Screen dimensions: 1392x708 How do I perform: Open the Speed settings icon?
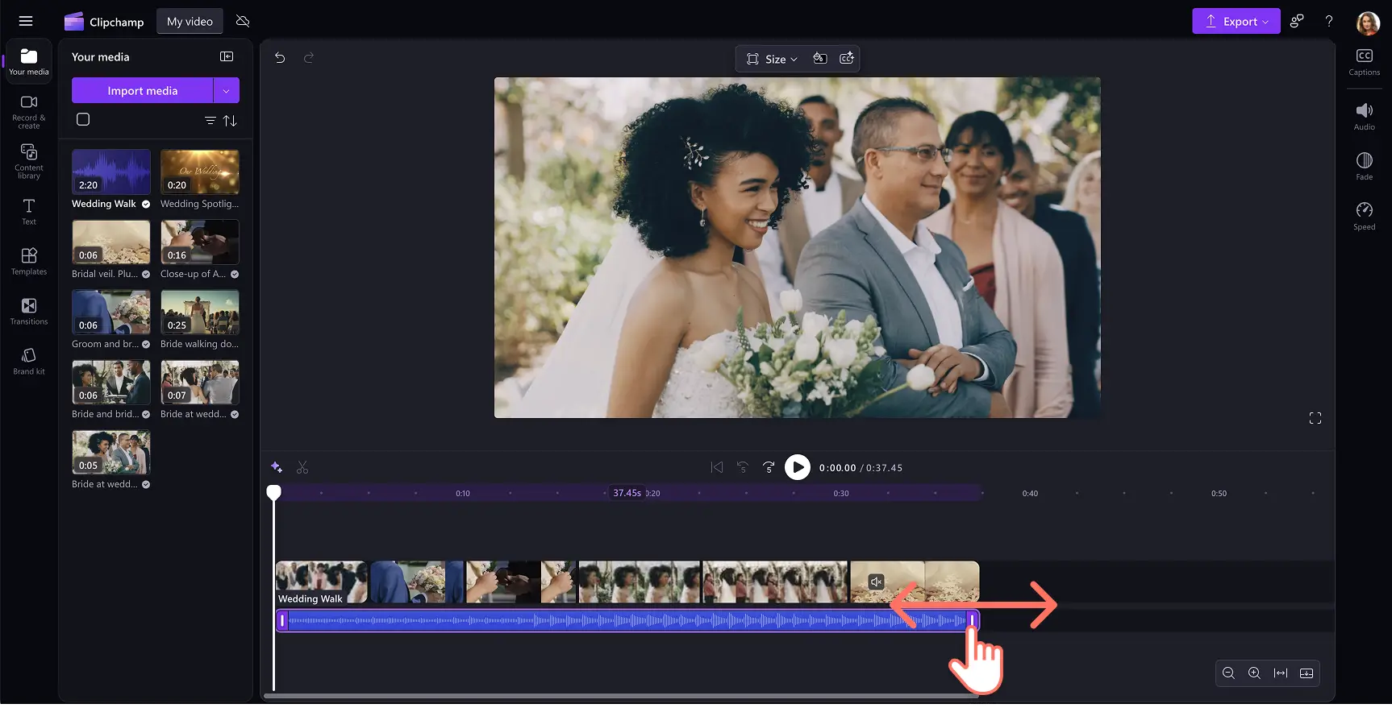tap(1364, 215)
